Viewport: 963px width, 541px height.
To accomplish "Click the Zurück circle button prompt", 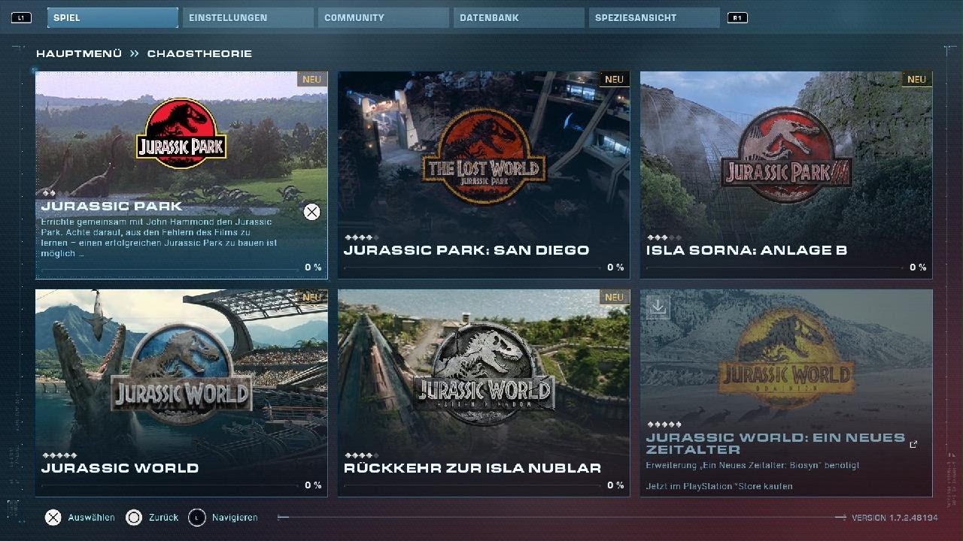I will (x=152, y=517).
